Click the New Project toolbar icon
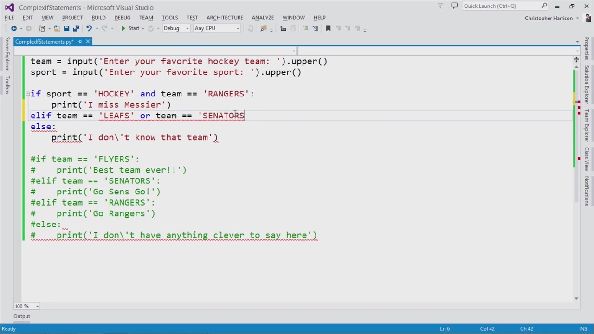The width and height of the screenshot is (594, 334). pos(42,28)
